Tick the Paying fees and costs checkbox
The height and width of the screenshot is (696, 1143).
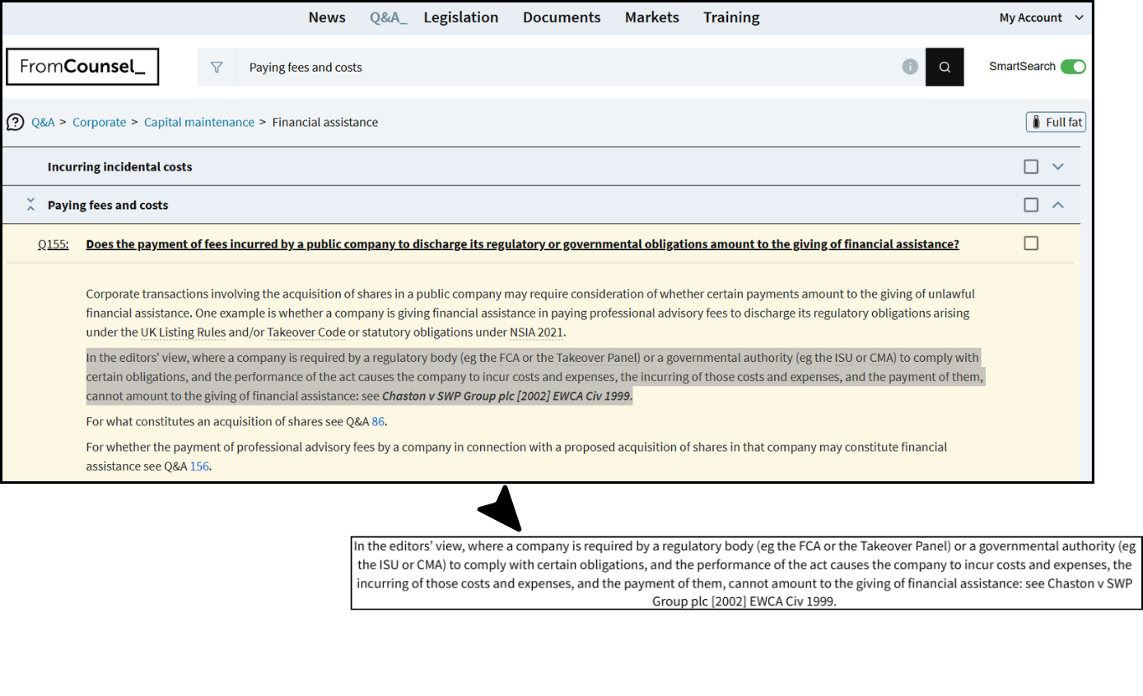tap(1031, 205)
